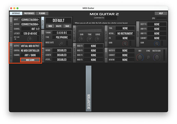Open the Virtual MIDI Output dropdown
Image resolution: width=177 pixels, height=124 pixels.
30,46
